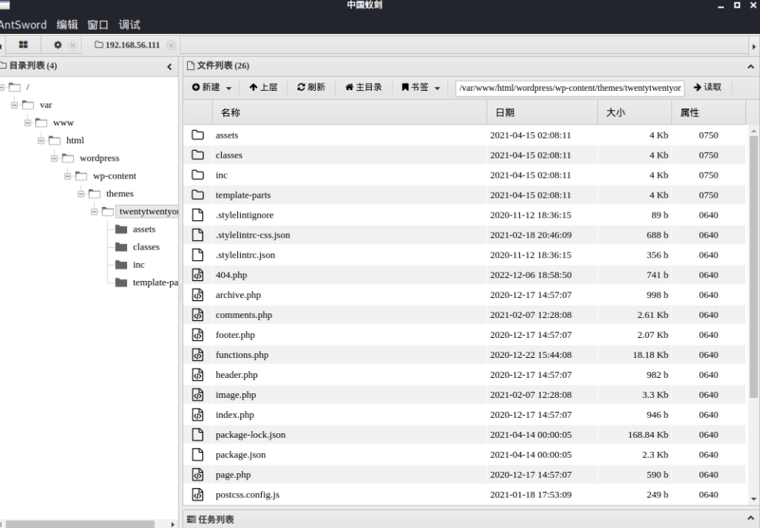Sort by 属性 column header

pyautogui.click(x=708, y=112)
